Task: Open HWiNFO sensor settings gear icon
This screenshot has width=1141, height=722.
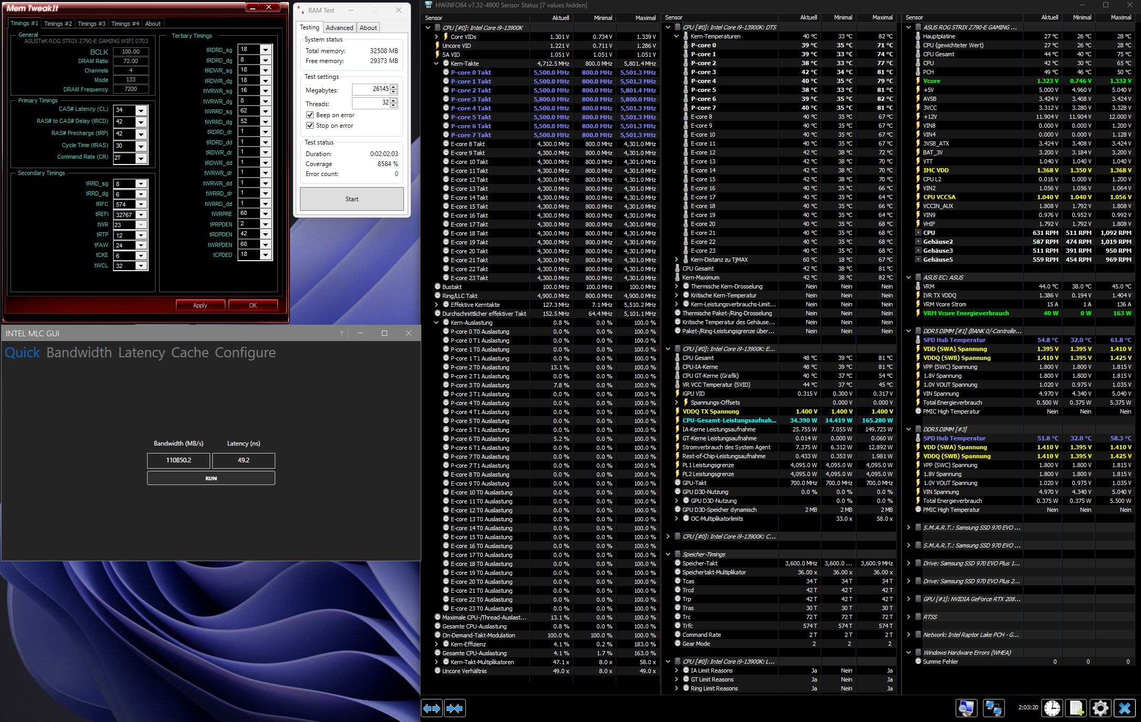Action: click(x=1101, y=708)
